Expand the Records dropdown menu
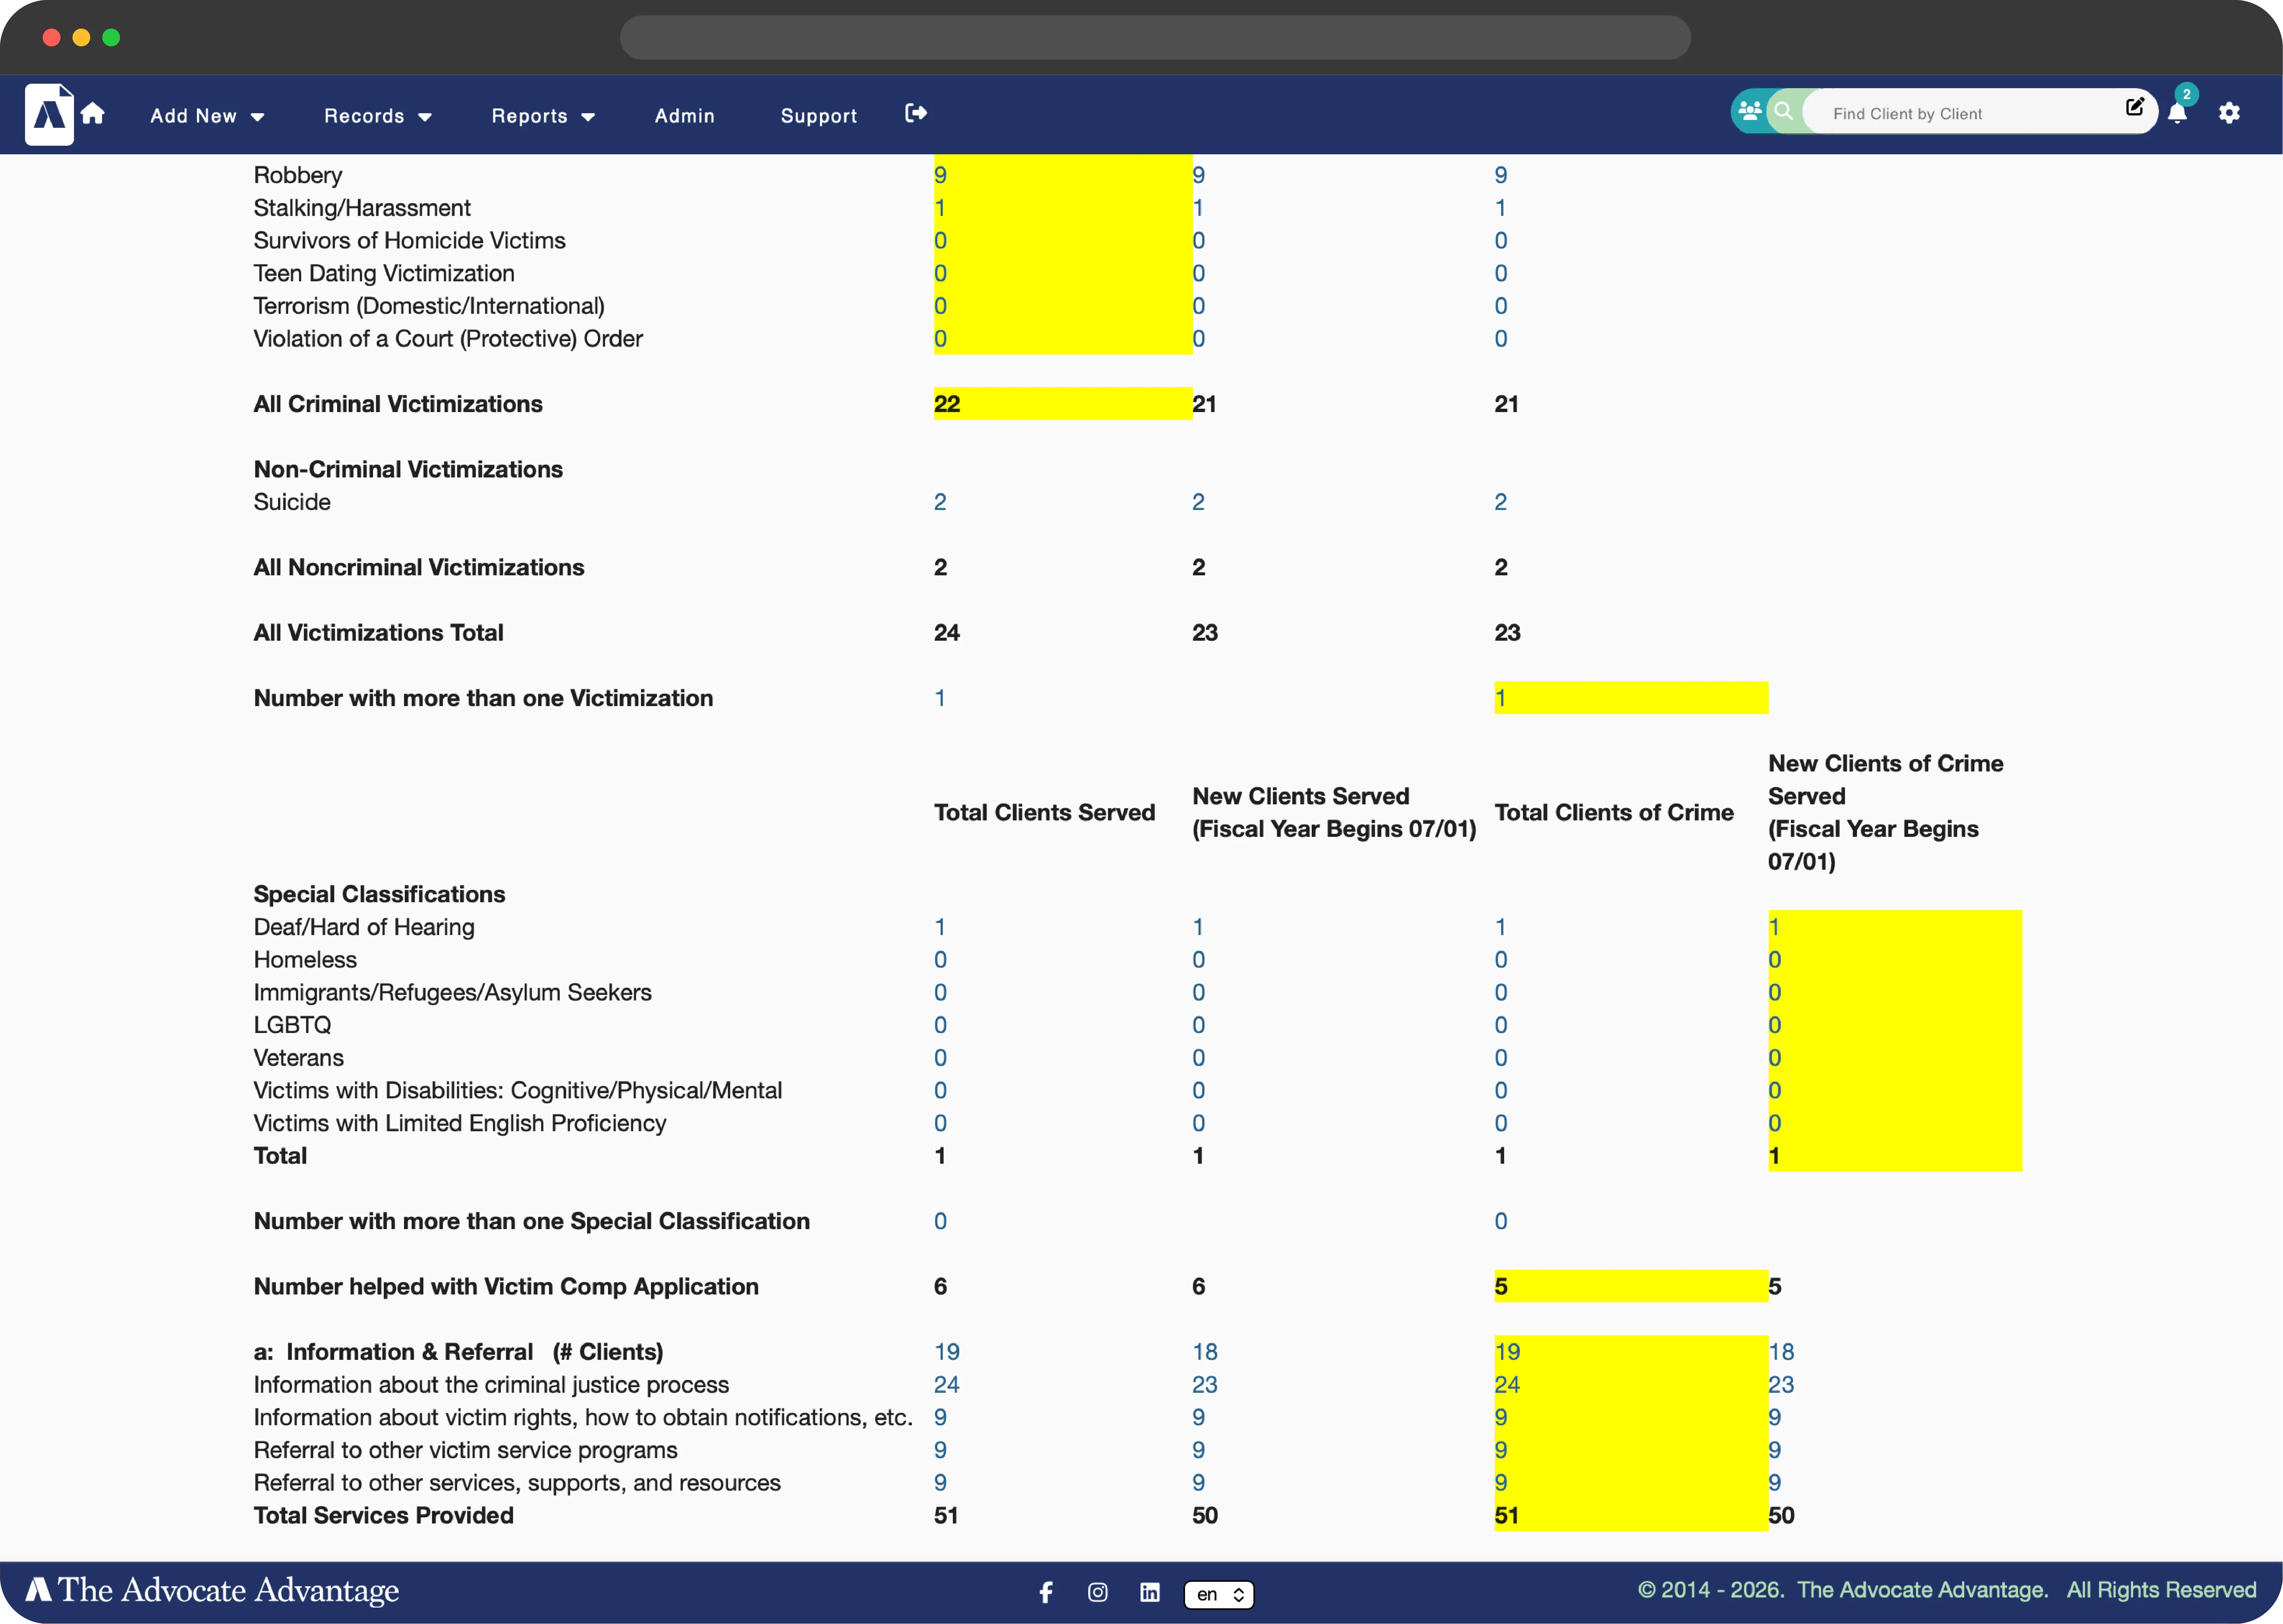2283x1624 pixels. click(x=377, y=116)
